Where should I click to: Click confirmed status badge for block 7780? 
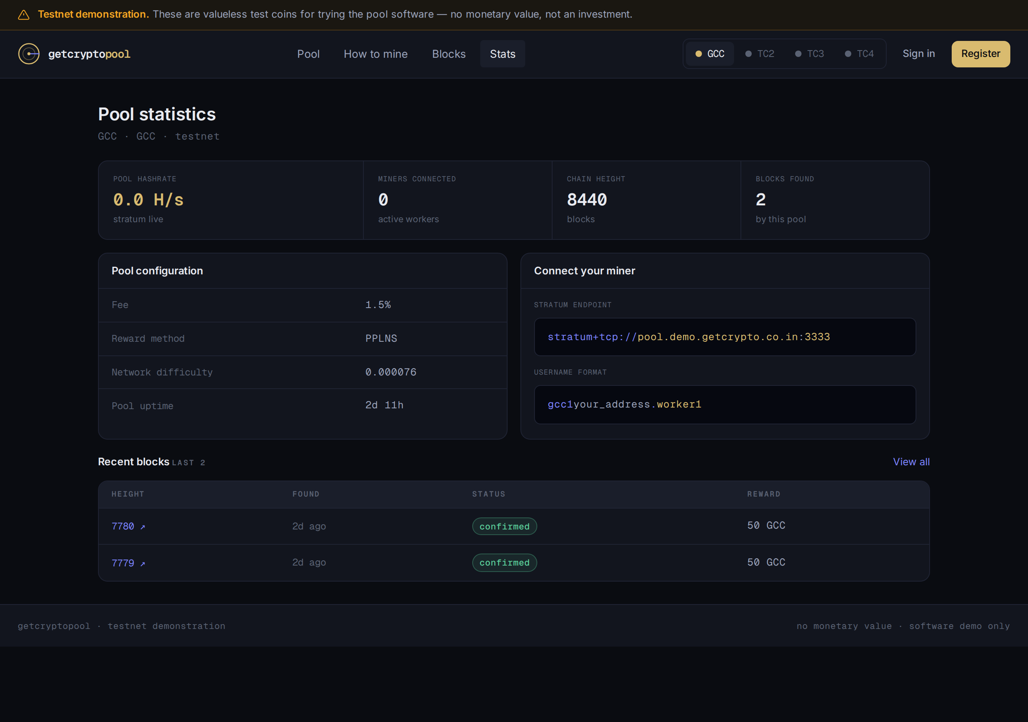point(505,527)
